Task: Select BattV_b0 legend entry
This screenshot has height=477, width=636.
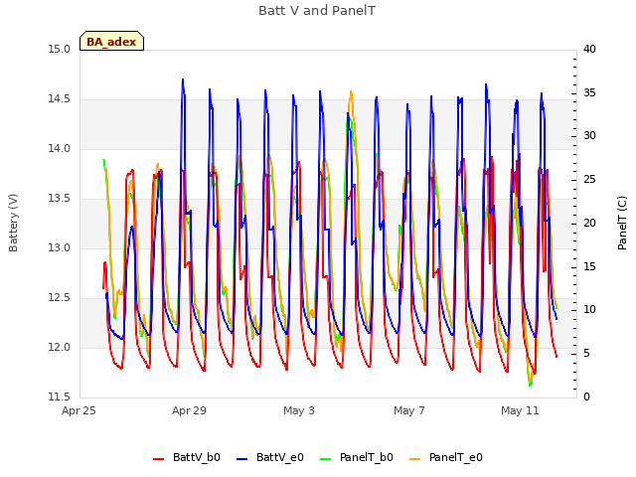Action: (x=187, y=457)
